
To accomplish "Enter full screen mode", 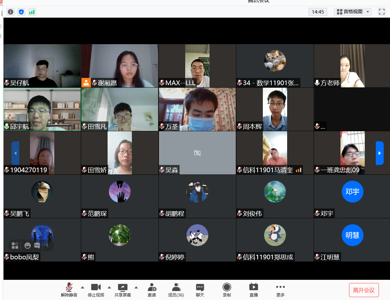I will pos(381,12).
